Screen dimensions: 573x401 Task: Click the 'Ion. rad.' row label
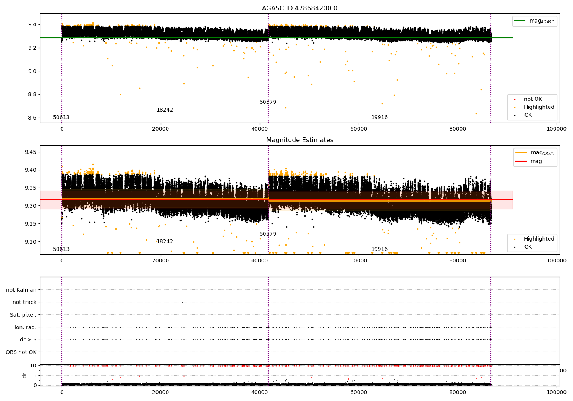26,327
